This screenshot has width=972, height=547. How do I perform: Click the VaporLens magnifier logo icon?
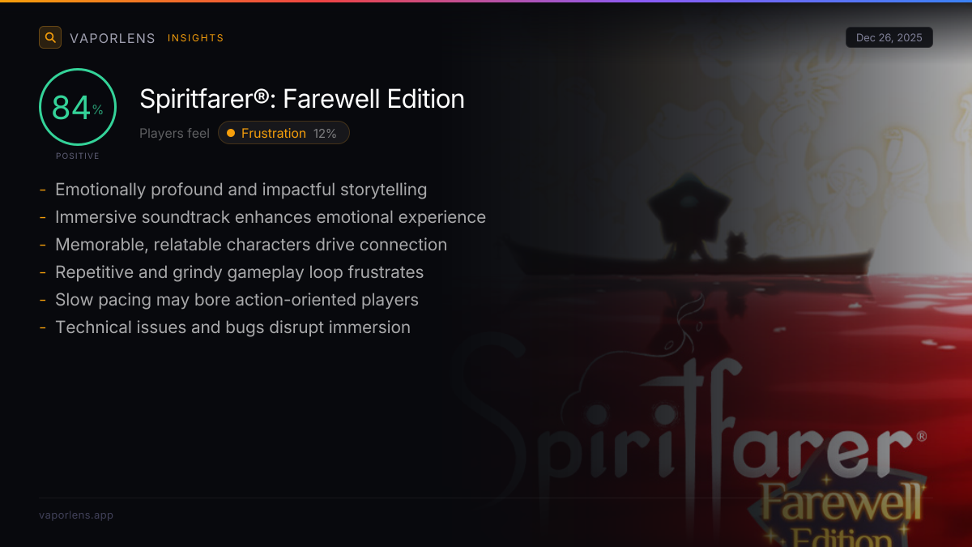click(50, 37)
